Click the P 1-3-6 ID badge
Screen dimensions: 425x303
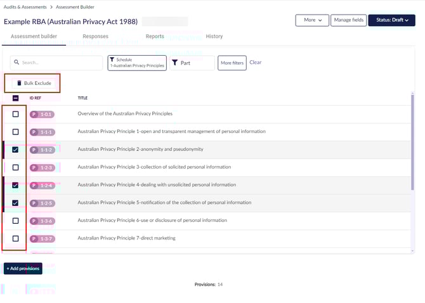[x=43, y=221]
